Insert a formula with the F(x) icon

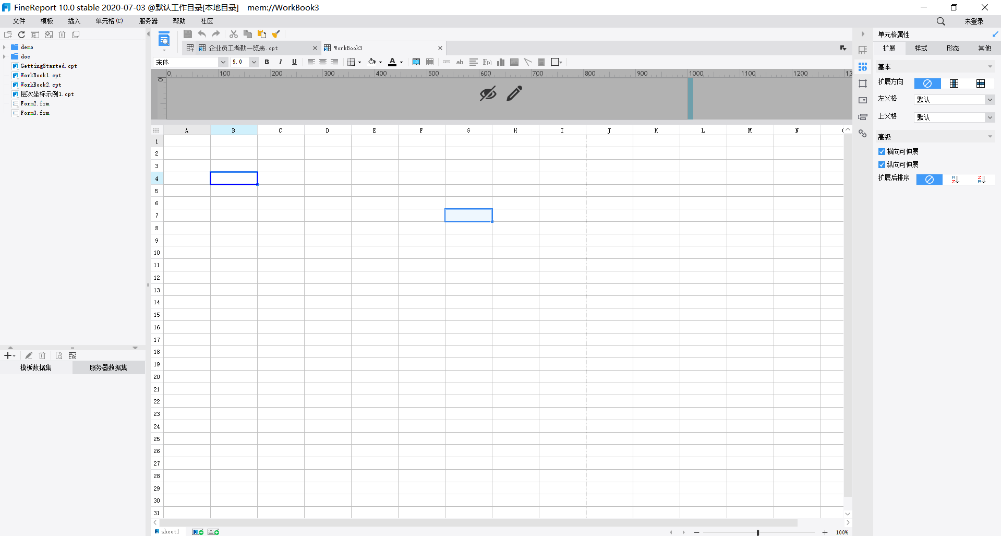tap(487, 62)
